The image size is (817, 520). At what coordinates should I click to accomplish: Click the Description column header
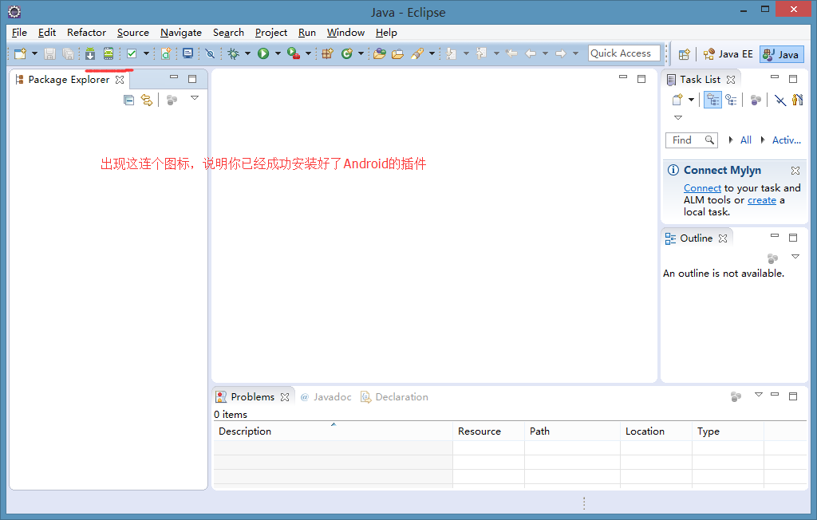245,431
